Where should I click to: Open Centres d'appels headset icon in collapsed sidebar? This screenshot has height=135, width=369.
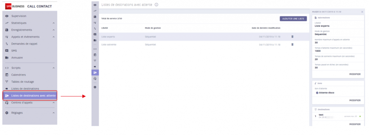click(95, 78)
